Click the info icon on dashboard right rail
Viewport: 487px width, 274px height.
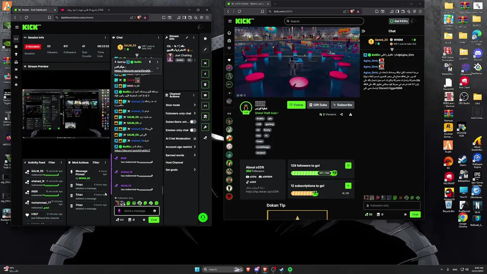[x=205, y=38]
